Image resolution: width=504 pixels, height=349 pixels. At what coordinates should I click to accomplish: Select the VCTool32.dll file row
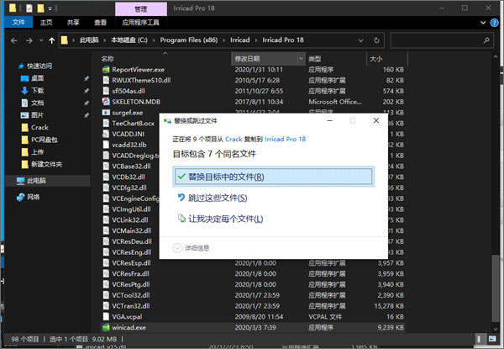point(252,295)
